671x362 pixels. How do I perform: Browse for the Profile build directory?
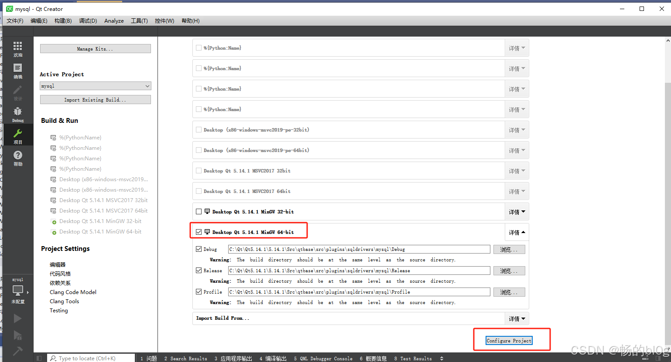pos(509,292)
